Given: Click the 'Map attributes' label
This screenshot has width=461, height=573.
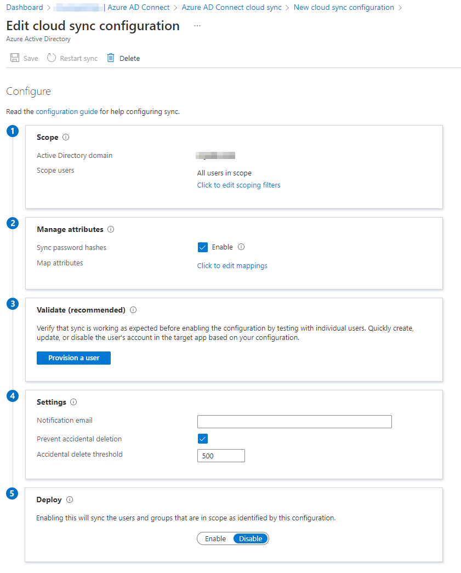Looking at the screenshot, I should click(60, 263).
